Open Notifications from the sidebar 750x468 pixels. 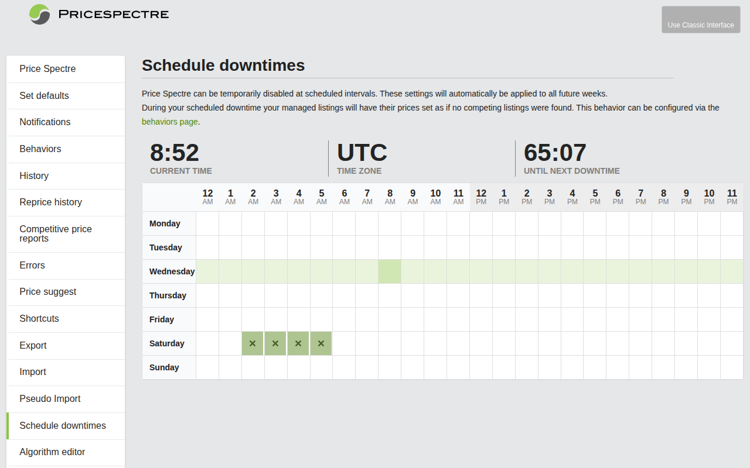tap(45, 122)
